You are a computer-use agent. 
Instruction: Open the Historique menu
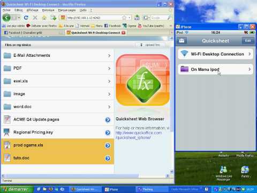click(x=48, y=10)
